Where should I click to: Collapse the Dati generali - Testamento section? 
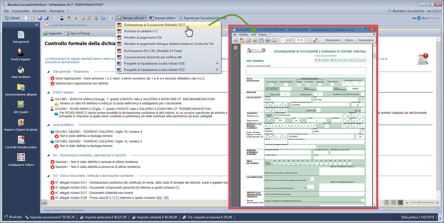pyautogui.click(x=48, y=72)
